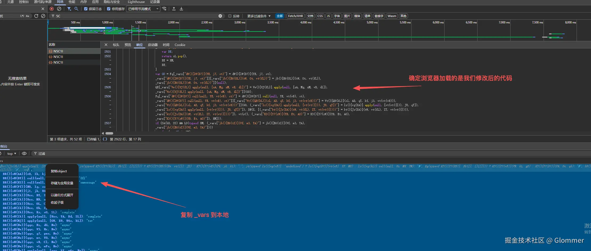The image size is (591, 251).
Task: Click the pretty-print curly braces icon
Action: click(105, 139)
